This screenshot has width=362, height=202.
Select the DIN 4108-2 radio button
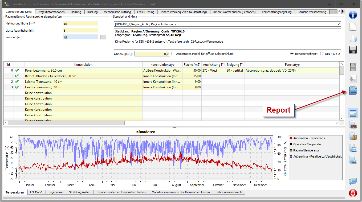[x=322, y=53]
